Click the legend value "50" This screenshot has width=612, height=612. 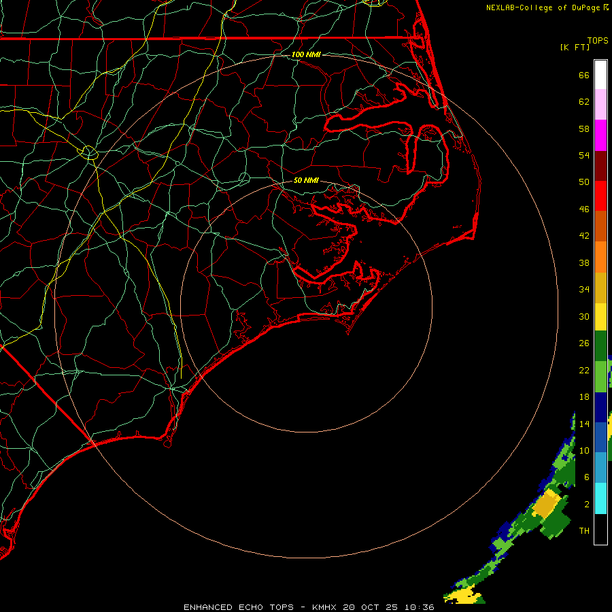[584, 182]
